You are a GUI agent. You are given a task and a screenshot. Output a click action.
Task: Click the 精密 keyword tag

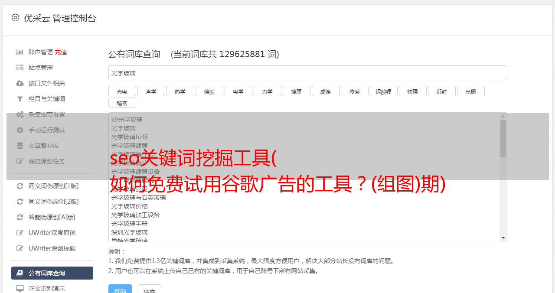coord(122,103)
